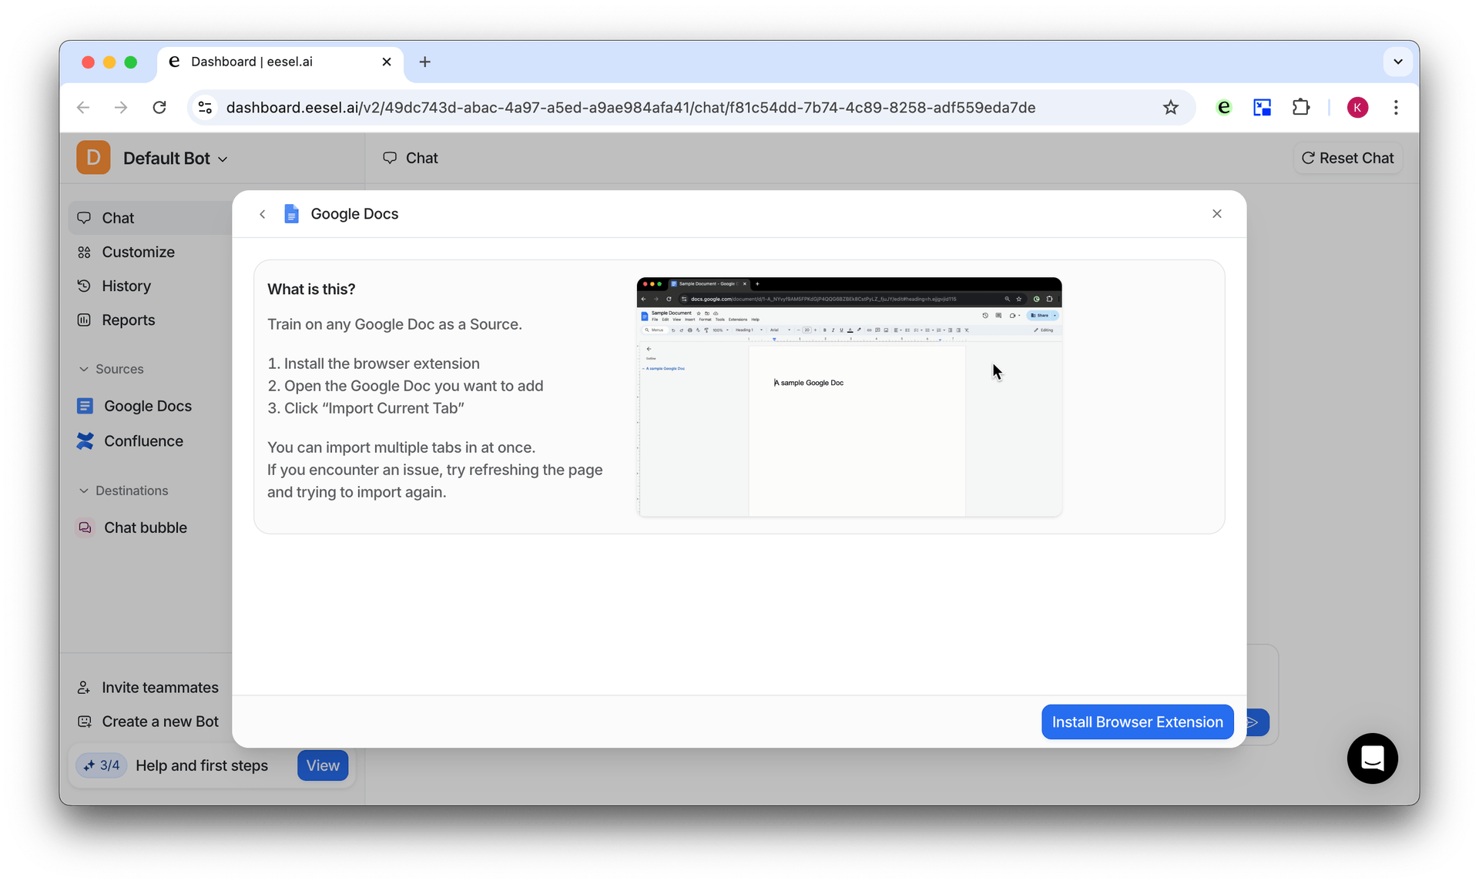Viewport: 1479px width, 884px height.
Task: Click "Open the Google Doc you want to add" text
Action: (414, 386)
